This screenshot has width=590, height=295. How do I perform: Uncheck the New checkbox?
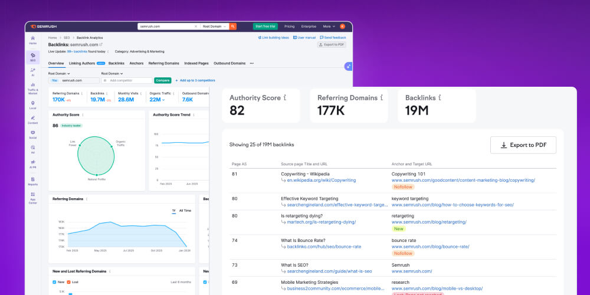coord(54,282)
